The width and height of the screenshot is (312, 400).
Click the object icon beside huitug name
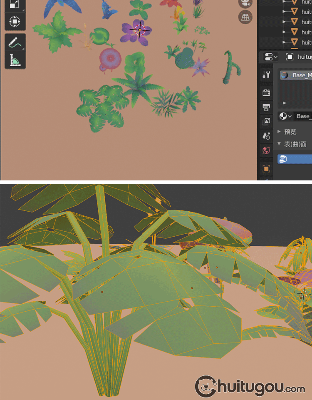290,57
